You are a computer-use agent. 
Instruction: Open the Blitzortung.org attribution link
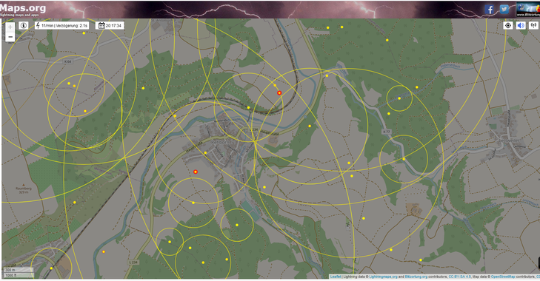[416, 277]
